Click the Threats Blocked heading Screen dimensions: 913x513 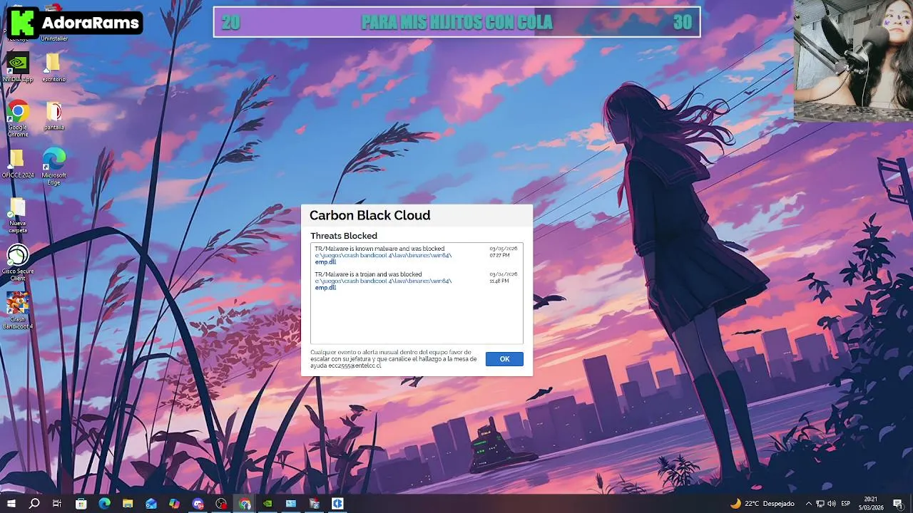coord(344,236)
